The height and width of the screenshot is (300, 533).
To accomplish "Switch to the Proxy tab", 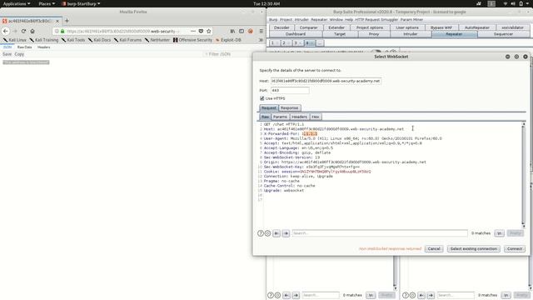I will coord(374,34).
